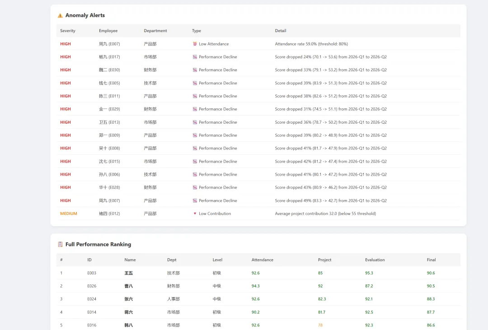This screenshot has height=330, width=488.
Task: Click the Attendance column header in ranking
Action: (x=263, y=260)
